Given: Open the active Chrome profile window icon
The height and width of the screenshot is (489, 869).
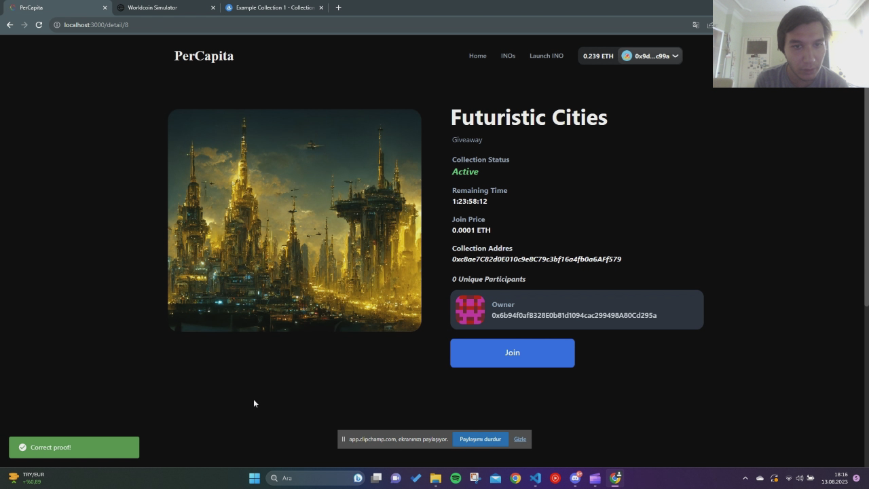Looking at the screenshot, I should (615, 478).
